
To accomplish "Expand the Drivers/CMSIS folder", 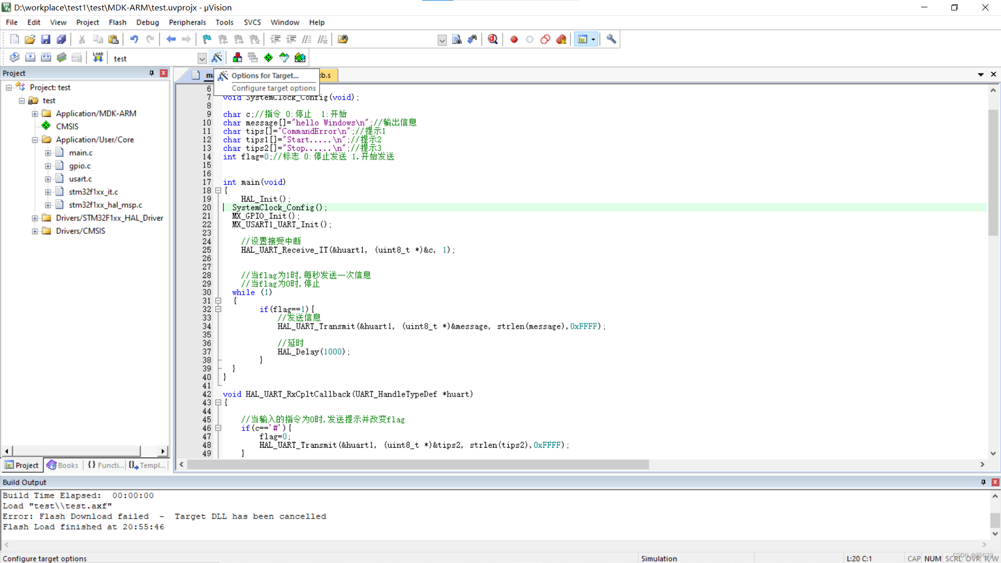I will point(35,231).
